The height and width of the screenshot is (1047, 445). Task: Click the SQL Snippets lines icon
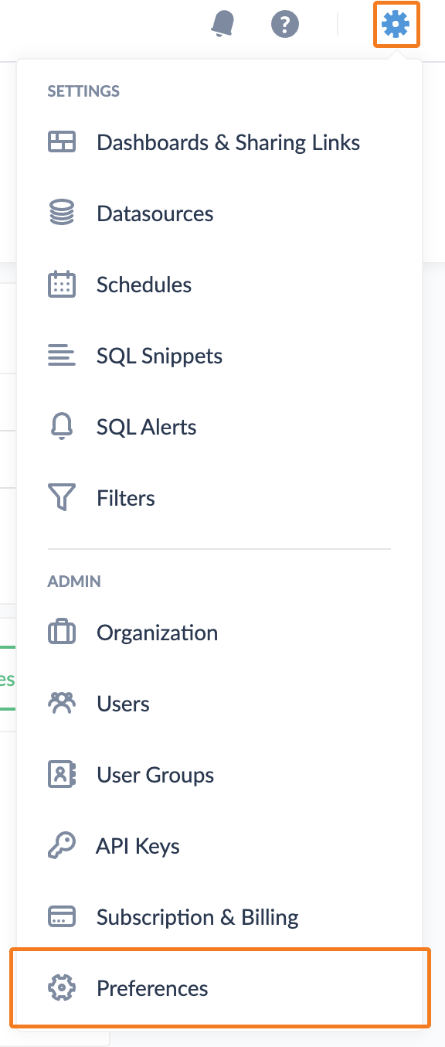coord(62,356)
